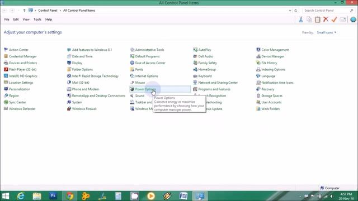The image size is (358, 201).
Task: Click Control Panel in the breadcrumb path
Action: click(48, 11)
